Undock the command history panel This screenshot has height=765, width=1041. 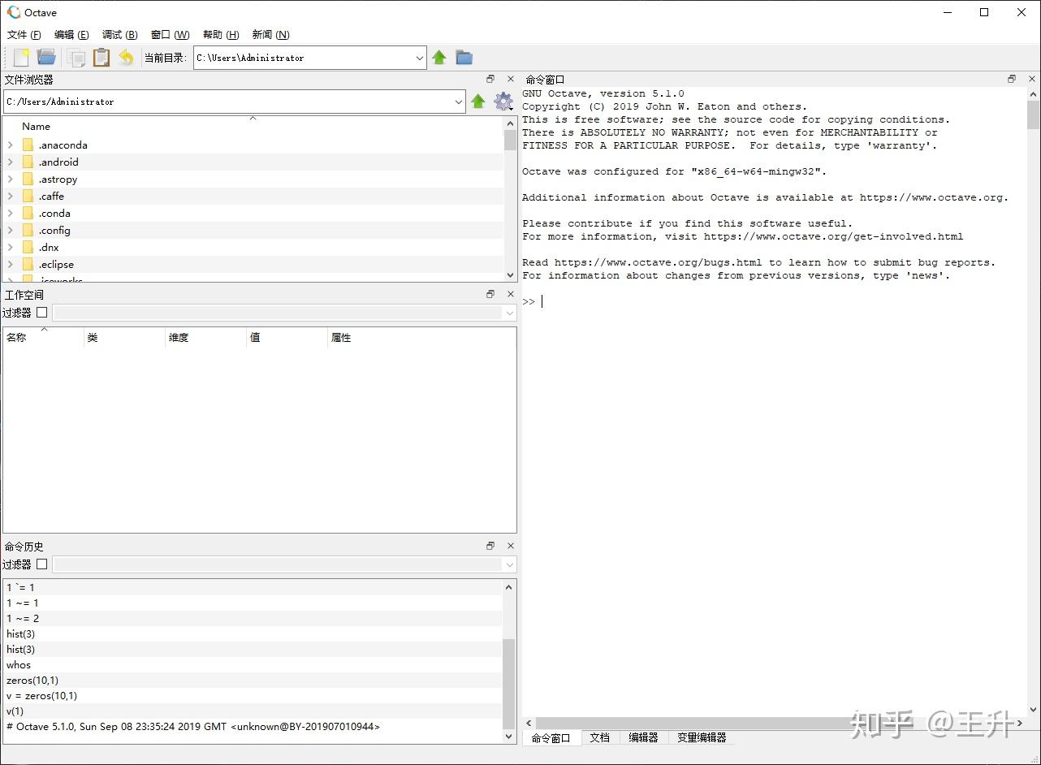[490, 546]
